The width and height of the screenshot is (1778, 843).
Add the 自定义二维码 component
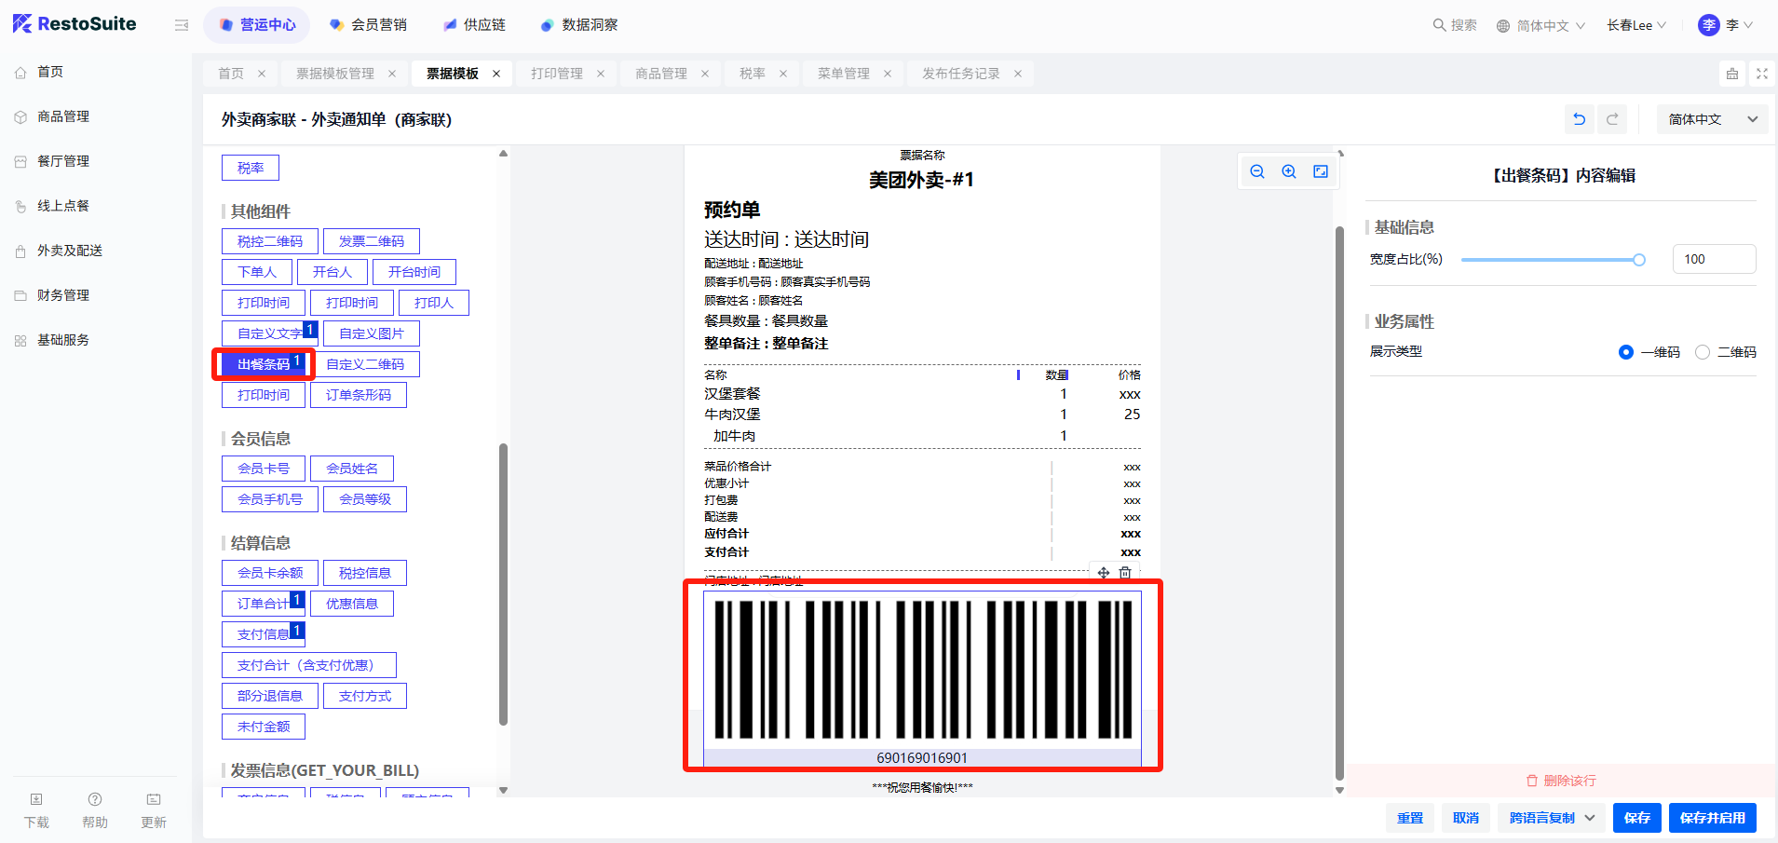[365, 364]
